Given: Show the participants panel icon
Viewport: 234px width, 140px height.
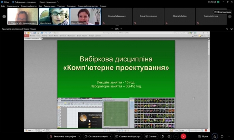Looking at the screenshot, I should (215, 136).
